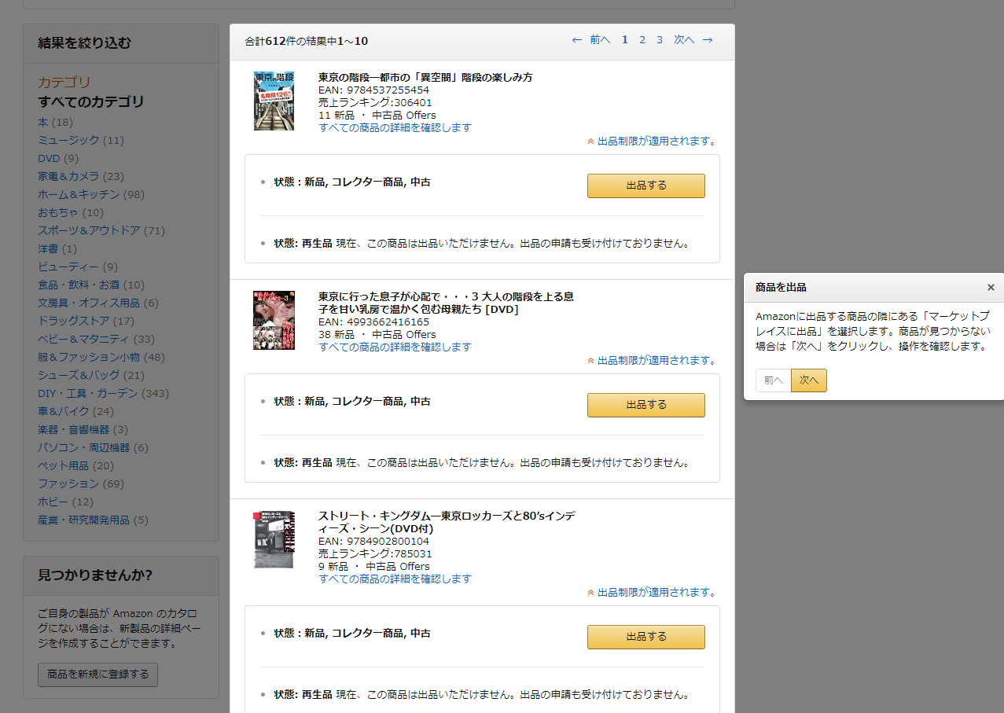The image size is (1004, 713).
Task: Close the 商品を出品 help popup
Action: point(990,287)
